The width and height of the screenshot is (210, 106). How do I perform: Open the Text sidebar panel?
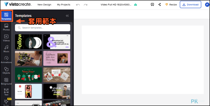point(6,92)
